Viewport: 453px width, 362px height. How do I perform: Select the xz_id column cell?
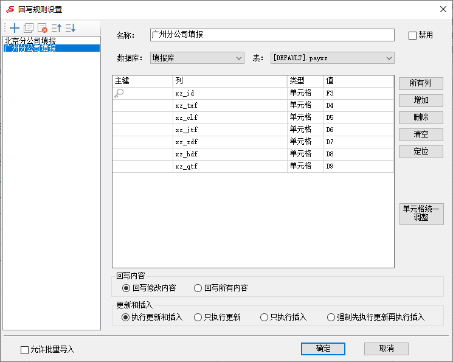pyautogui.click(x=230, y=94)
